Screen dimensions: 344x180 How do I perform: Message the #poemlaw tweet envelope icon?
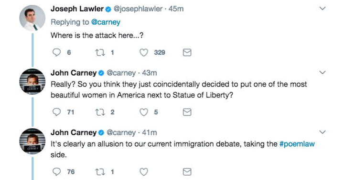[187, 172]
